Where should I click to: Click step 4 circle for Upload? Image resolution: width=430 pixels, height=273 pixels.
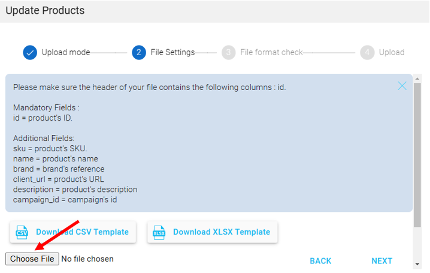(367, 52)
